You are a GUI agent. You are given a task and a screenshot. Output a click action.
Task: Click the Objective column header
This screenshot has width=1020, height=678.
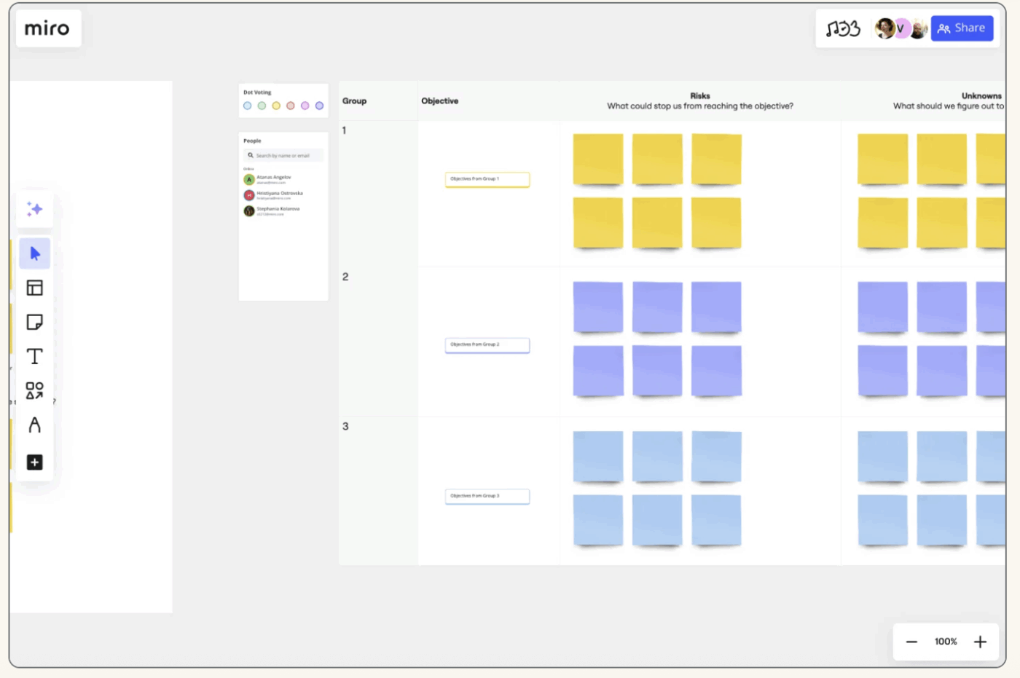pyautogui.click(x=440, y=101)
